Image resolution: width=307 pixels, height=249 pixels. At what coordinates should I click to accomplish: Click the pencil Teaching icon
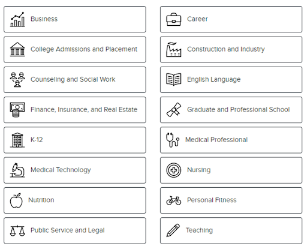173,230
